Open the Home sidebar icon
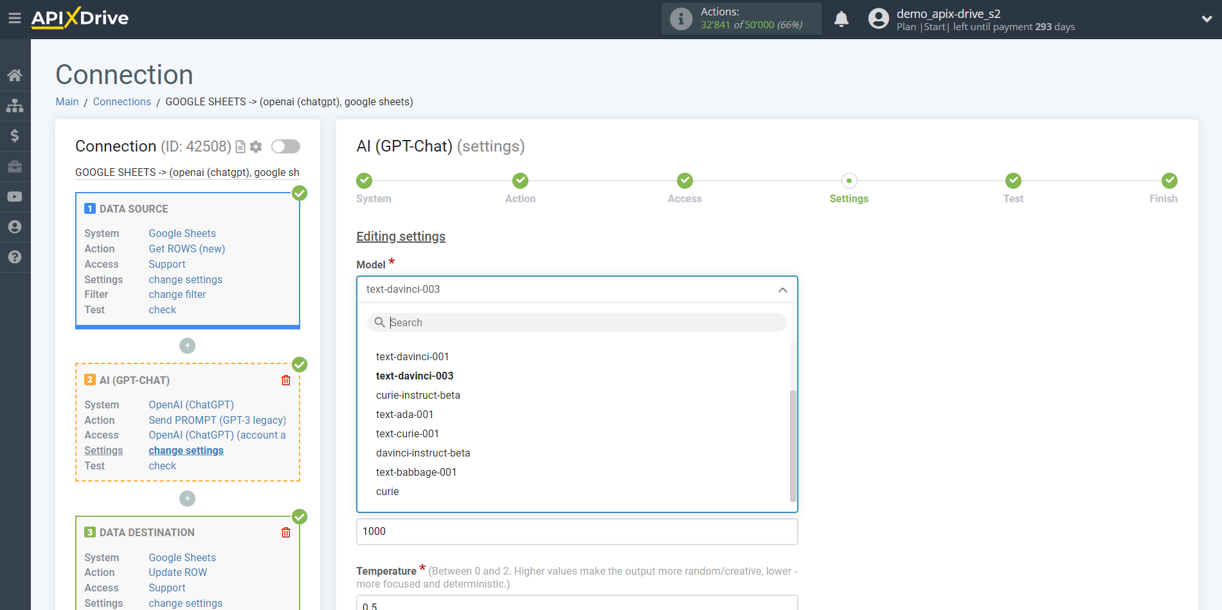Screen dimensions: 1222x610 pyautogui.click(x=15, y=75)
